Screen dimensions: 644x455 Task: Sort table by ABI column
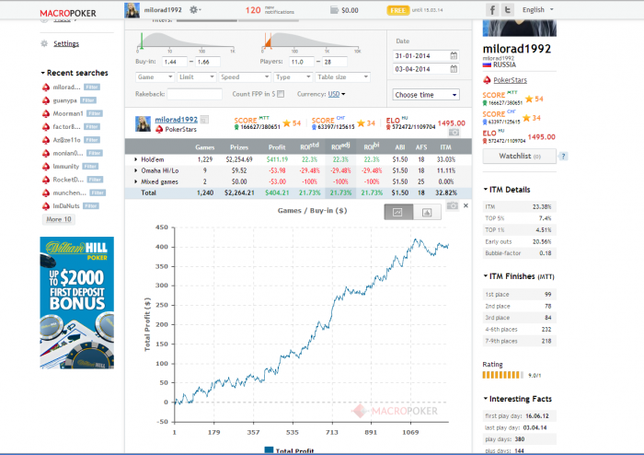(400, 147)
